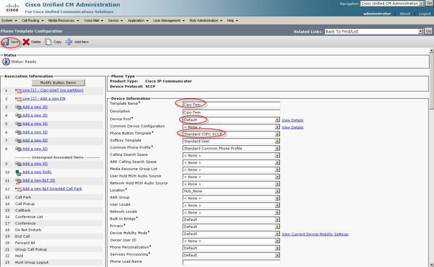Click the Add New plus icon
Screen dimensions: 434x267
pyautogui.click(x=69, y=42)
